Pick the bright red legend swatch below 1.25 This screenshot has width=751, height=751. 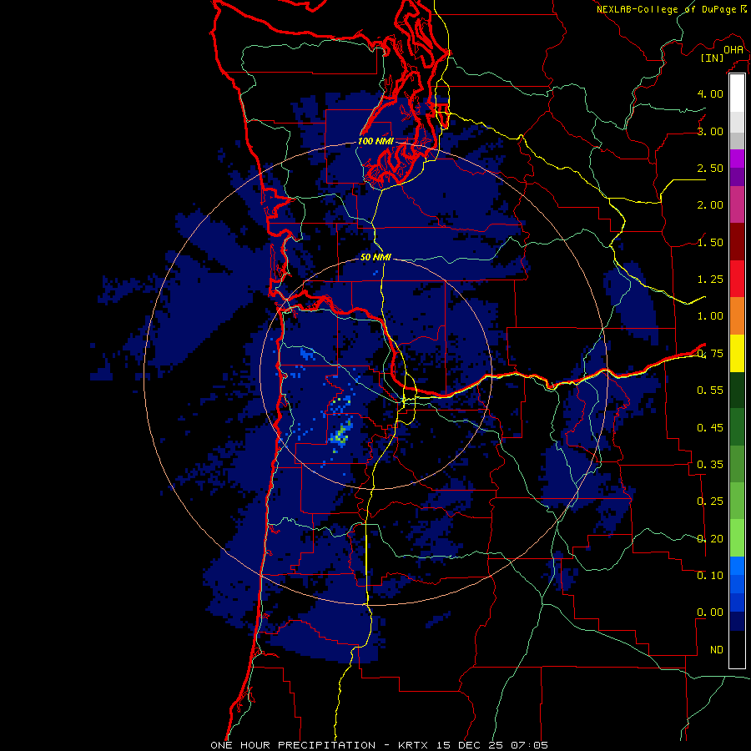pyautogui.click(x=737, y=279)
